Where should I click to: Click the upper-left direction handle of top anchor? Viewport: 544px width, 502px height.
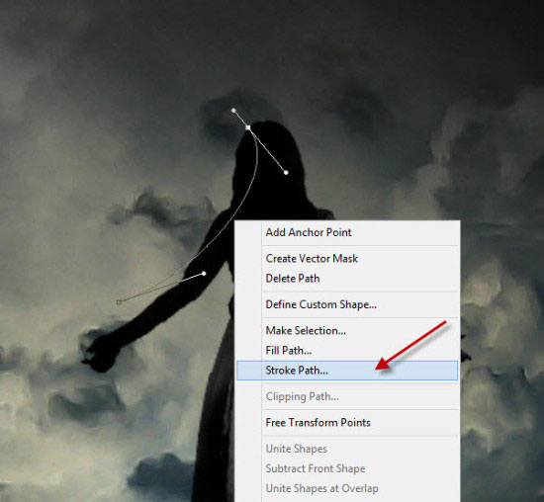tap(233, 111)
